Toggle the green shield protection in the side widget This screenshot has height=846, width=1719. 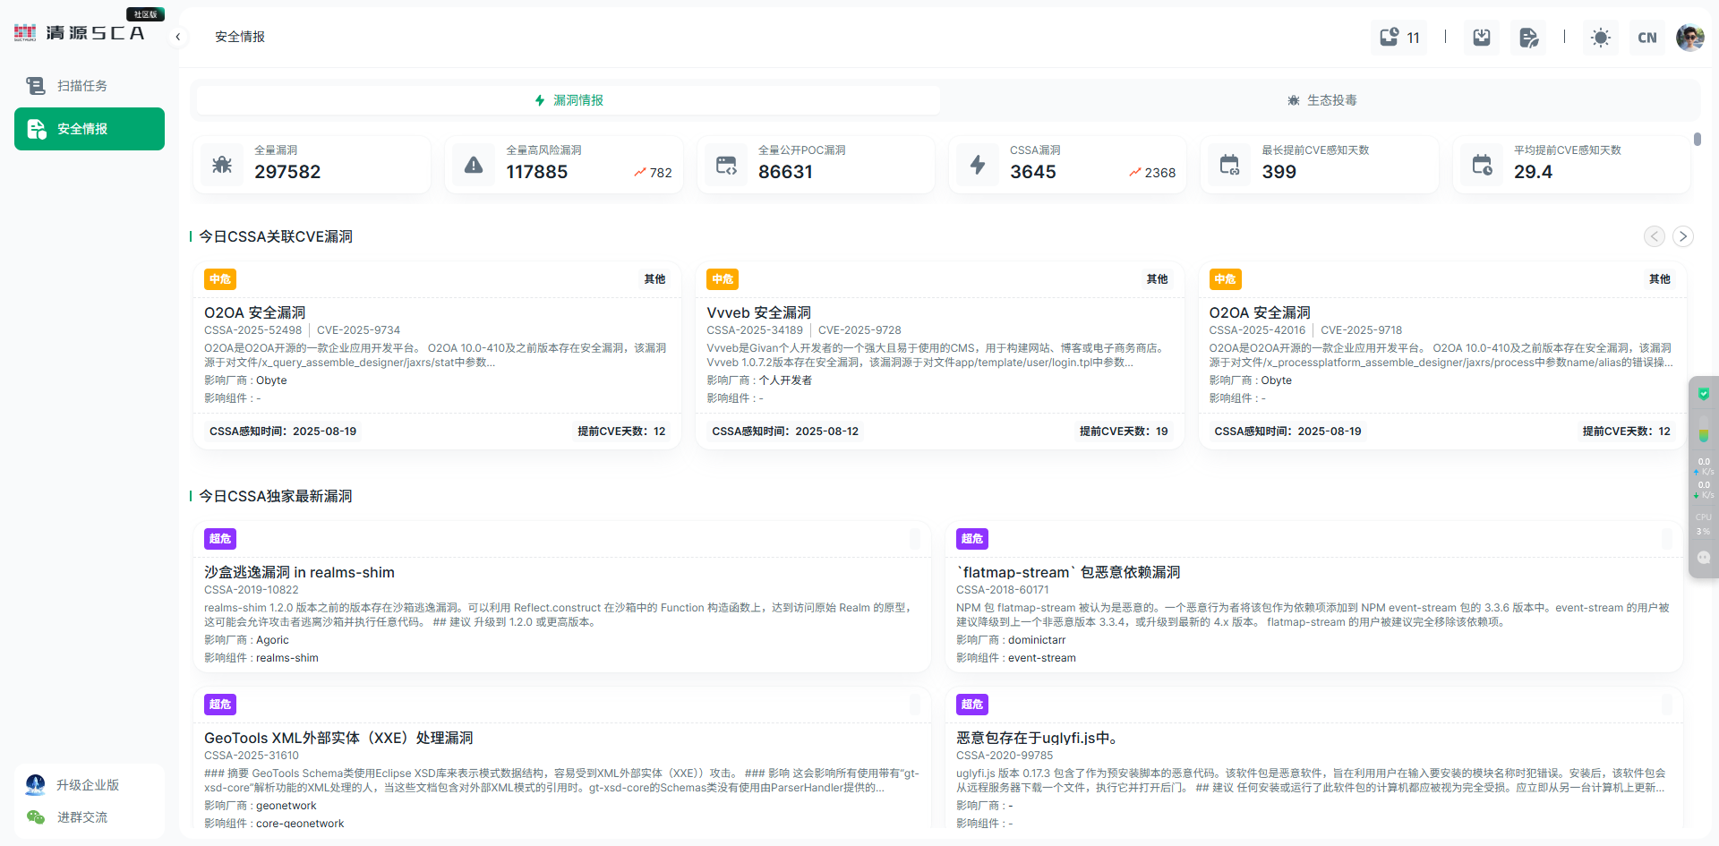pyautogui.click(x=1704, y=393)
